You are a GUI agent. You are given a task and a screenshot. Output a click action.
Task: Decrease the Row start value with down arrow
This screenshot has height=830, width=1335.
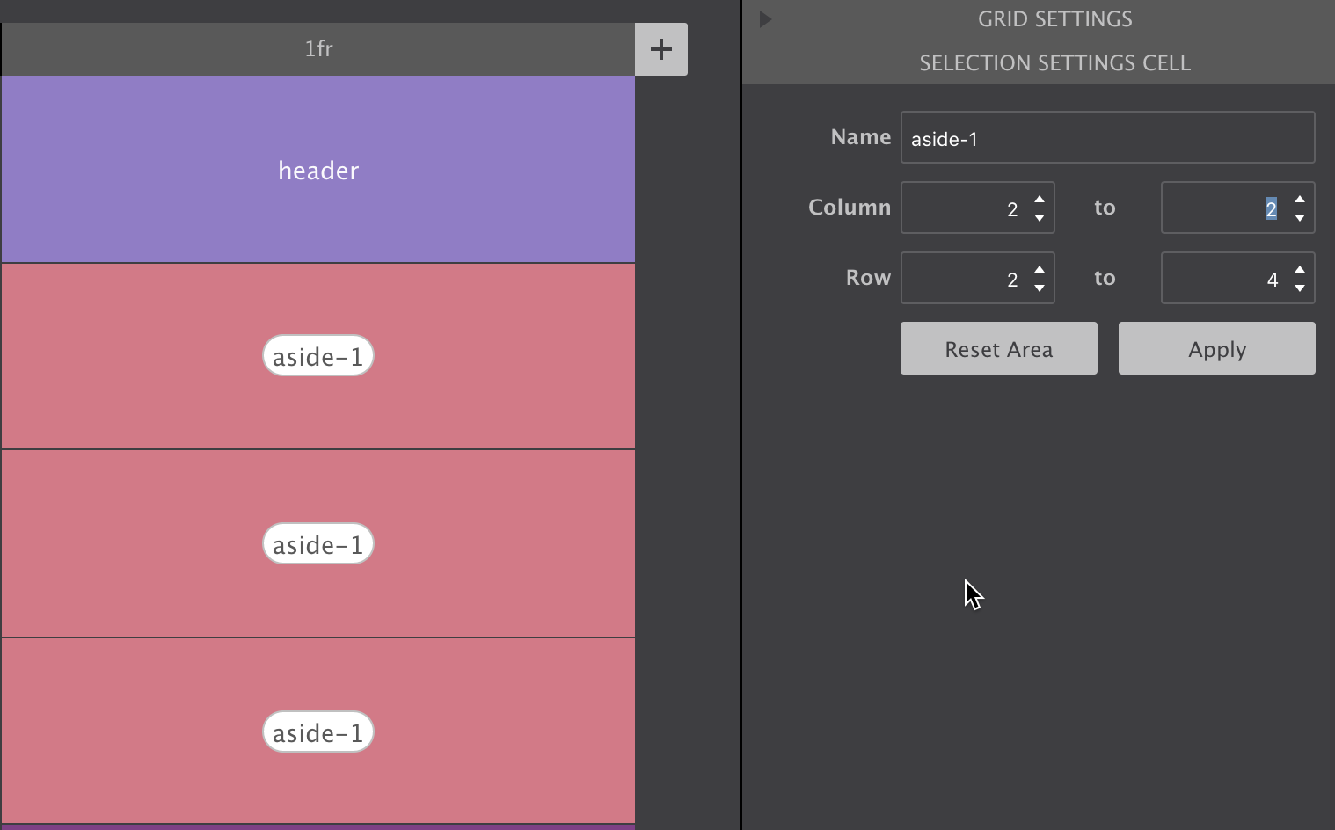[x=1040, y=288]
